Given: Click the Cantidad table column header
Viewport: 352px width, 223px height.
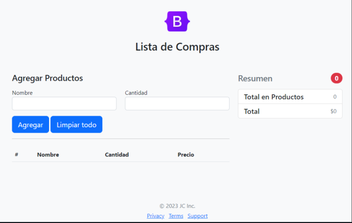Looking at the screenshot, I should tap(117, 155).
